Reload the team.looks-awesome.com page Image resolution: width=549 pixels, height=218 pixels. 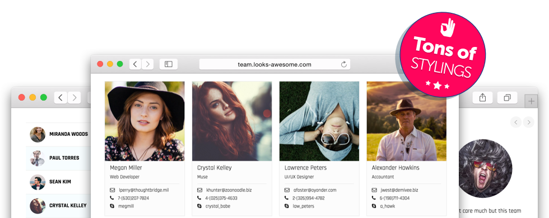344,64
